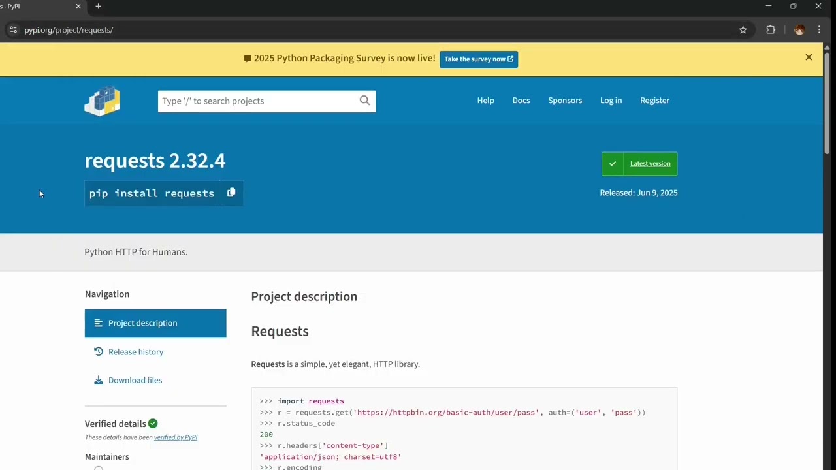Screen dimensions: 836x470
Task: Click the 'Maintainers' heading
Action: 107,457
